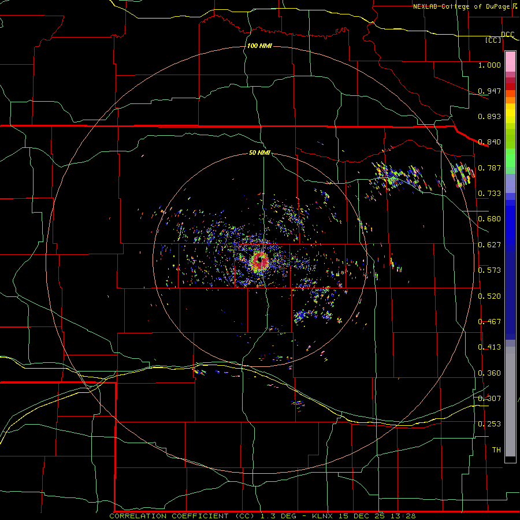This screenshot has width=520, height=520.
Task: Click the pink top segment of the color bar
Action: tap(510, 61)
